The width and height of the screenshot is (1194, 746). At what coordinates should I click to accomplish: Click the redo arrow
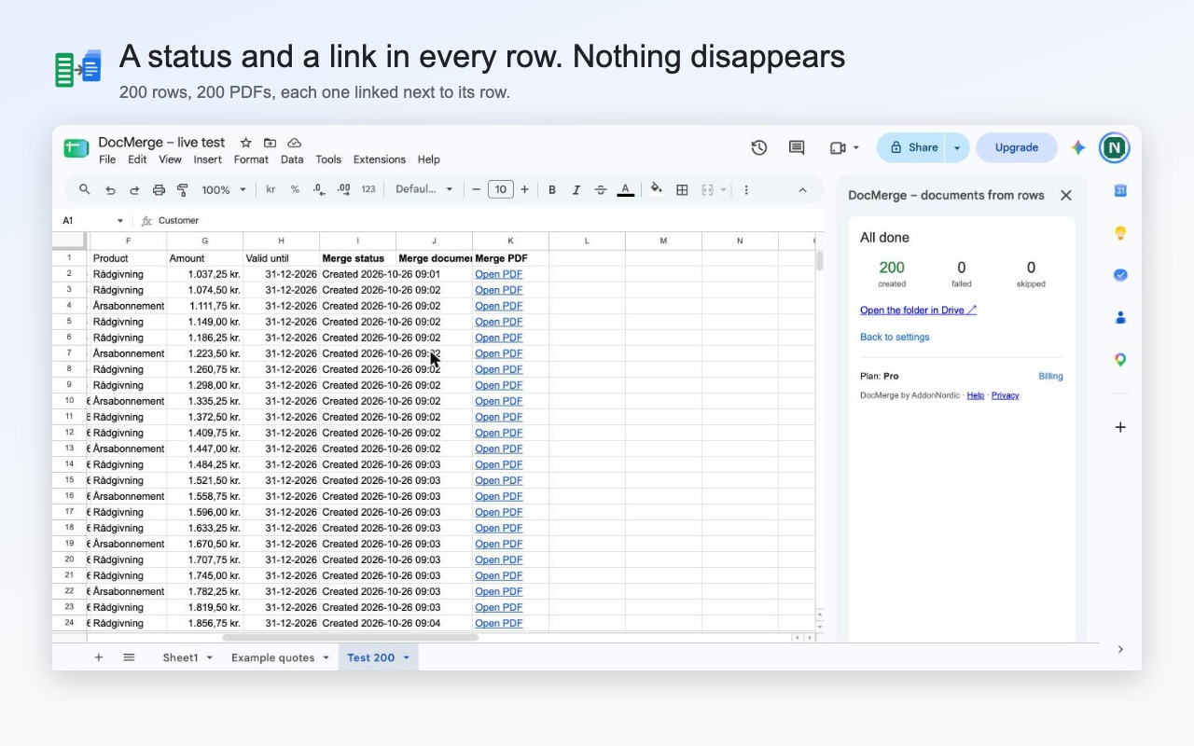pos(134,189)
